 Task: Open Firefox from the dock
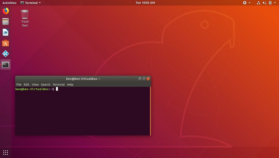(6, 11)
